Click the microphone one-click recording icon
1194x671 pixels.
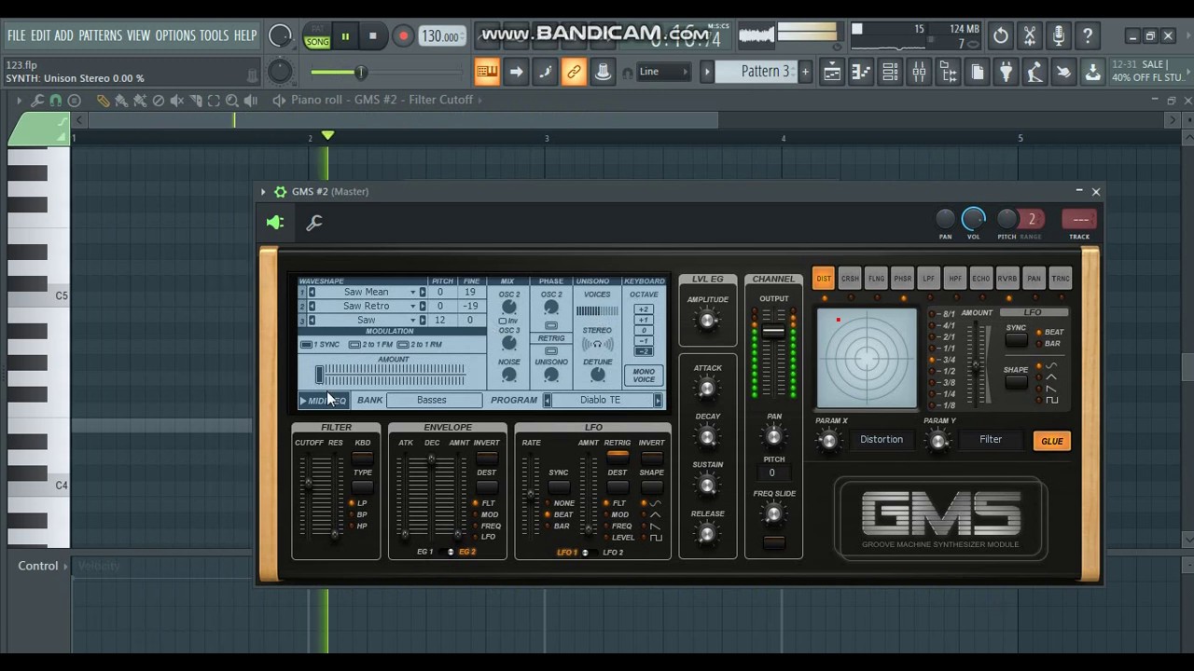(x=1058, y=36)
